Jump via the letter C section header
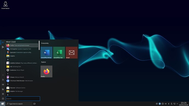The image size is (189, 106). [x=8, y=73]
